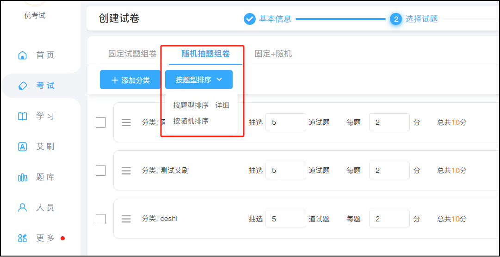The height and width of the screenshot is (257, 500).
Task: Click the 分类: ceshi label
Action: pyautogui.click(x=160, y=219)
